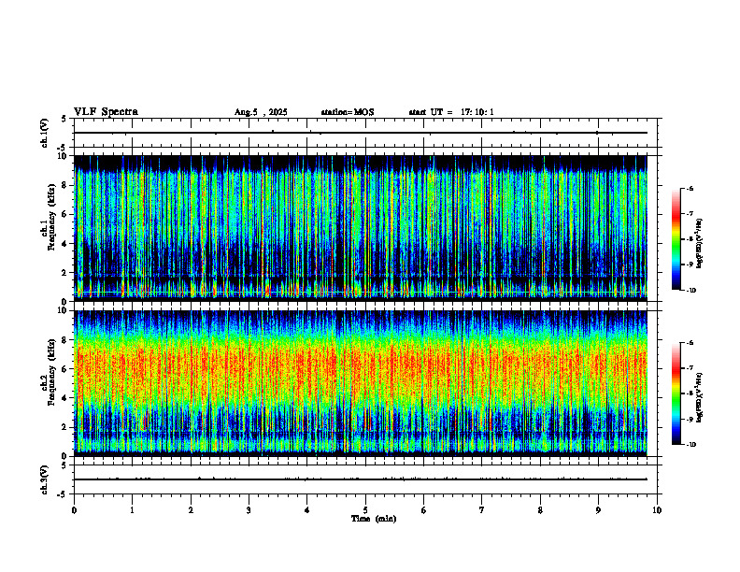
Task: Click the "7" tick on the time axis
Action: tap(482, 510)
